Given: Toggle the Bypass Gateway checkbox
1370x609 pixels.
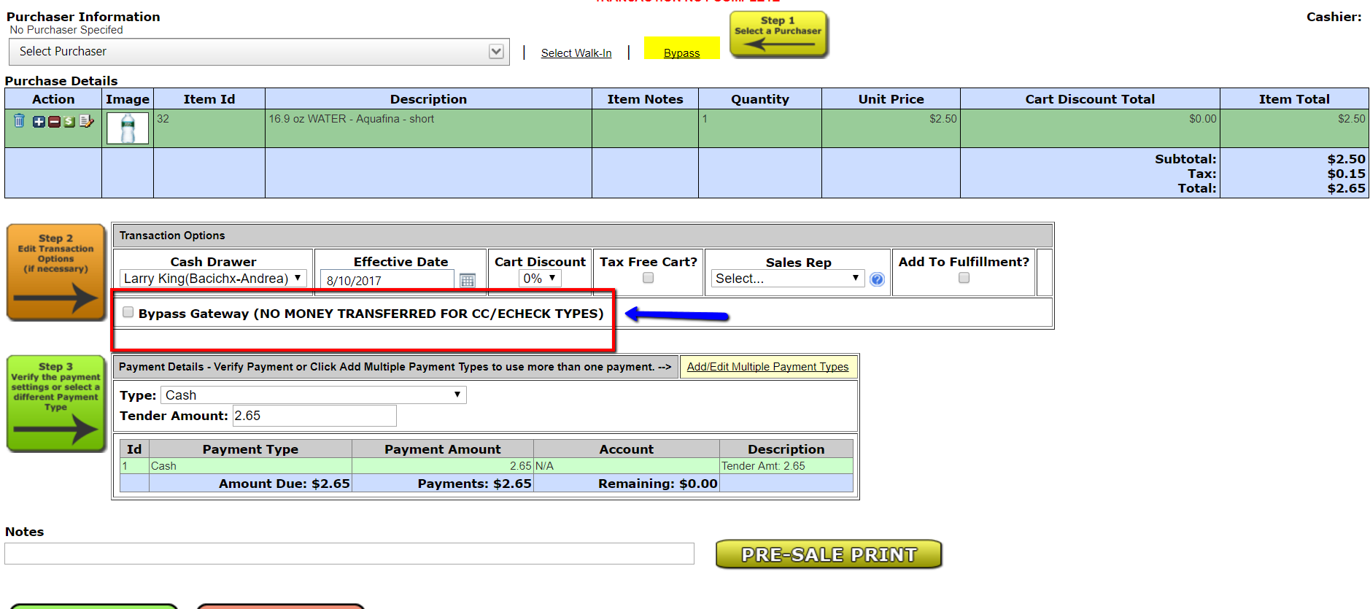Looking at the screenshot, I should click(128, 312).
